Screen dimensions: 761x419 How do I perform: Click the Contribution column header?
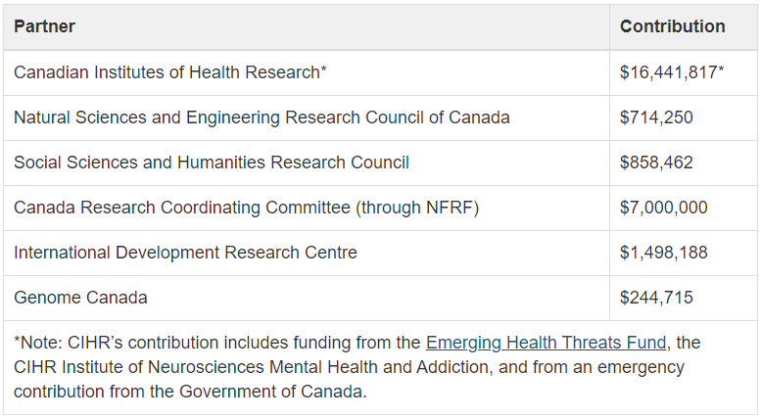673,26
